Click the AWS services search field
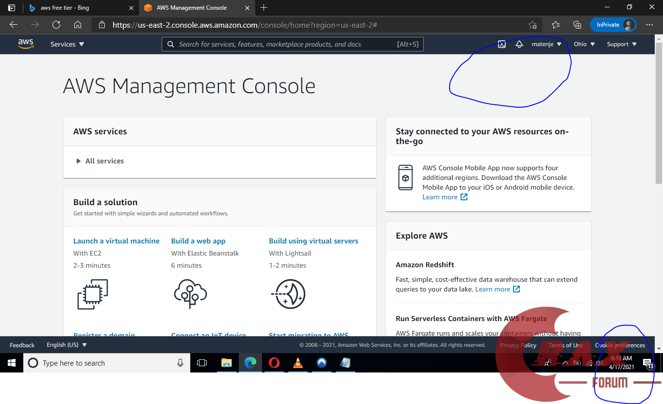 pyautogui.click(x=286, y=44)
